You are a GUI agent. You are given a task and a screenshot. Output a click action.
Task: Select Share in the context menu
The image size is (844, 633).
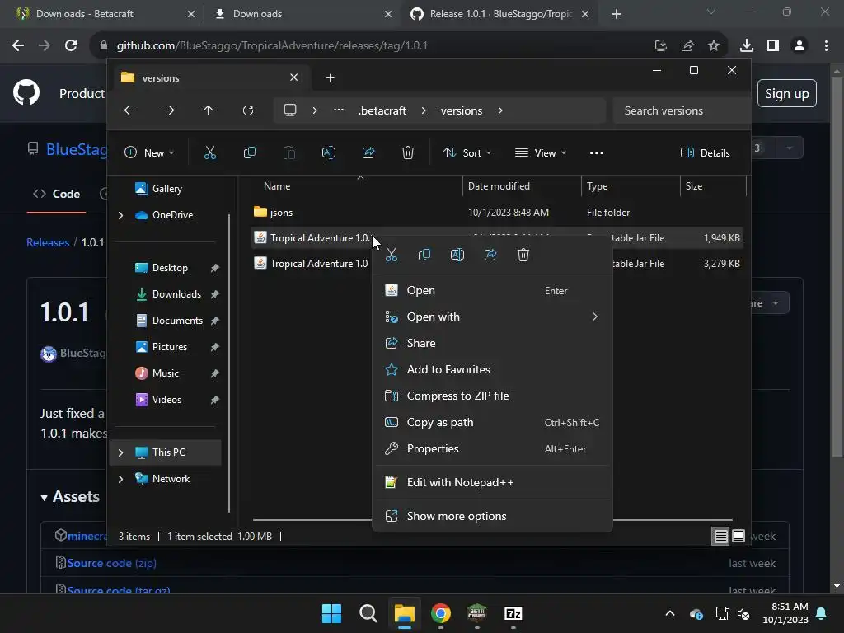pos(492,344)
